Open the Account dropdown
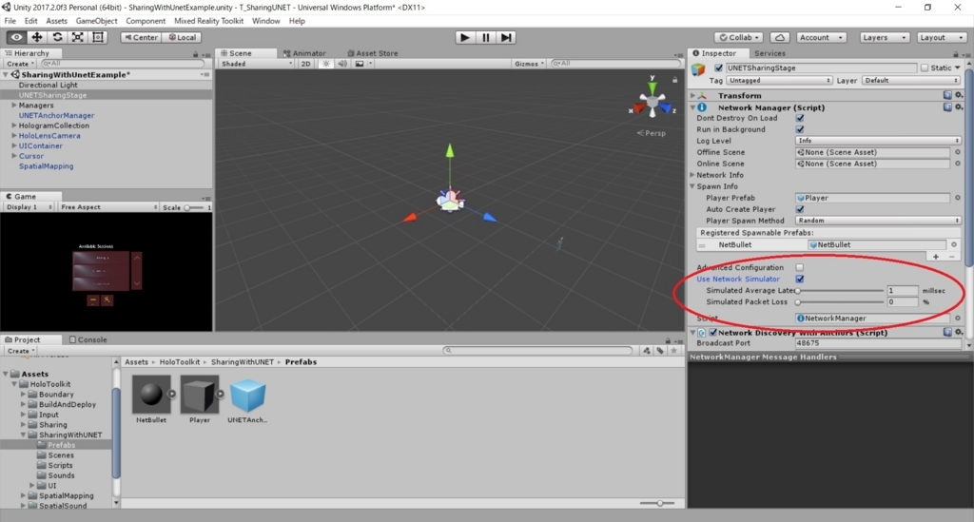Screen dimensions: 974x522 pyautogui.click(x=821, y=37)
